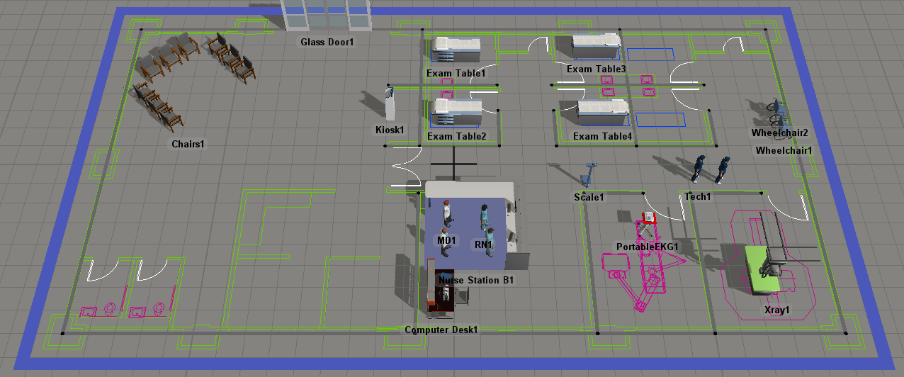904x377 pixels.
Task: Select the Computer Desk1 object
Action: point(441,298)
